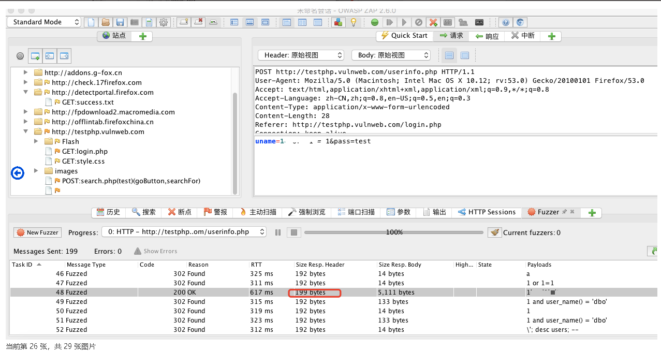Click the Import Context icon in Sites panel
Image resolution: width=661 pixels, height=351 pixels.
[x=50, y=56]
